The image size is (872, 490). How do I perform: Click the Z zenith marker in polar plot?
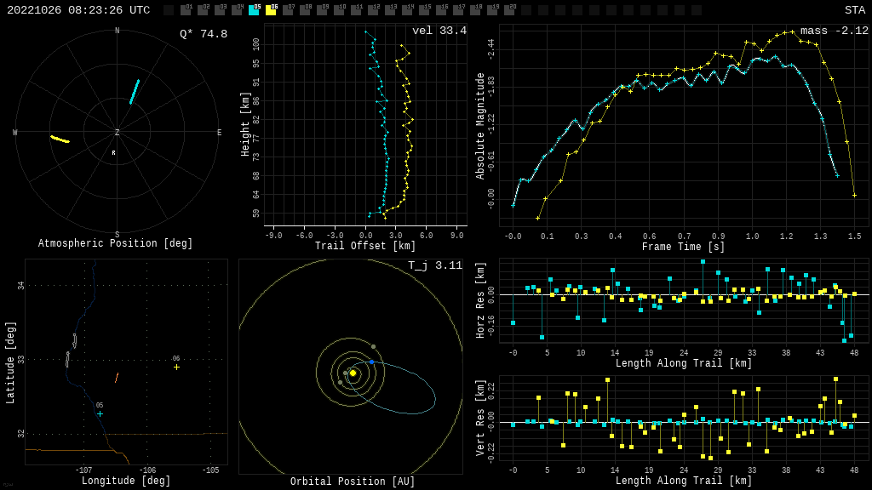tap(118, 133)
